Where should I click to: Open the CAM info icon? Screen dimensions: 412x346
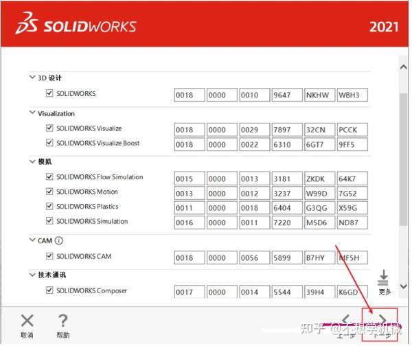(x=59, y=241)
